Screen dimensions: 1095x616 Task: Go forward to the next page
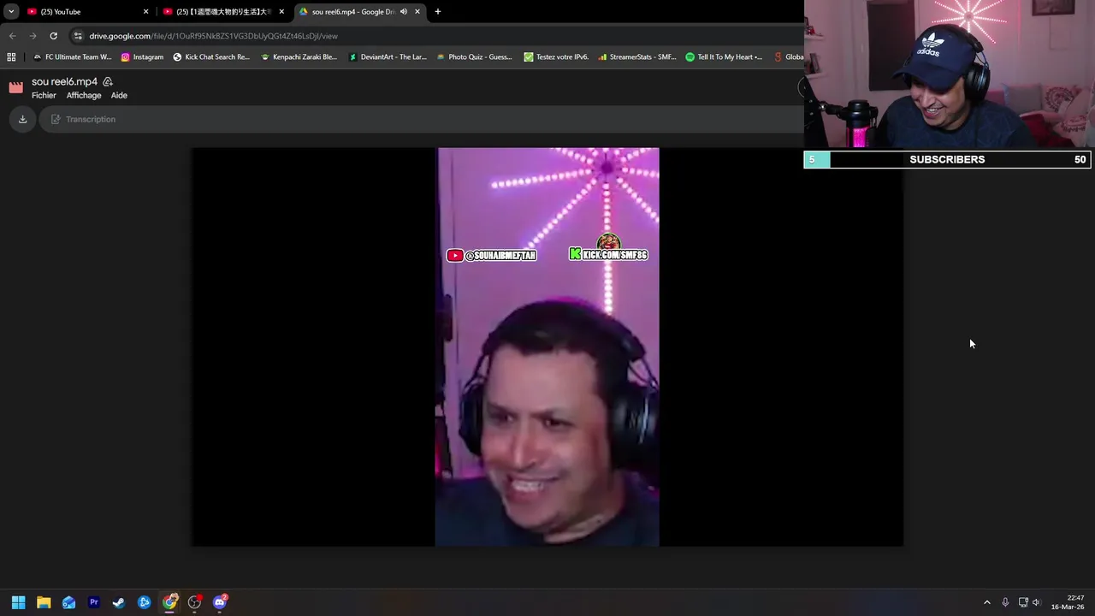[33, 36]
